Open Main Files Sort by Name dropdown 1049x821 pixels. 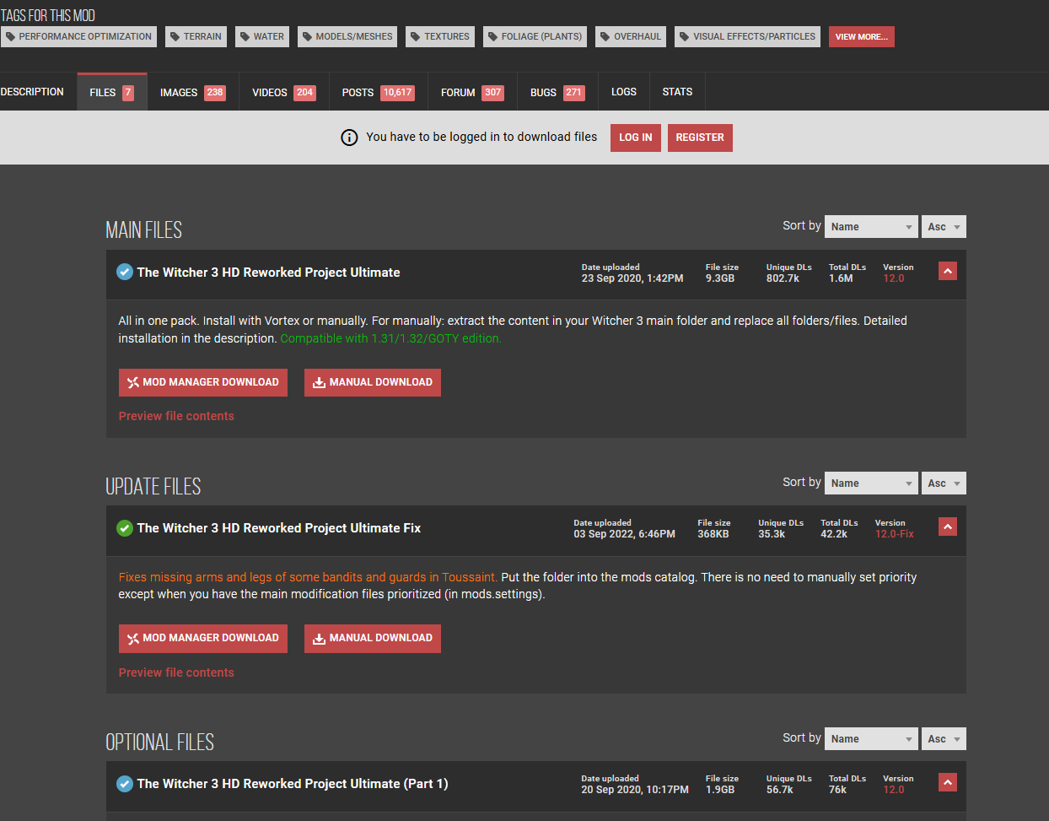pos(871,227)
